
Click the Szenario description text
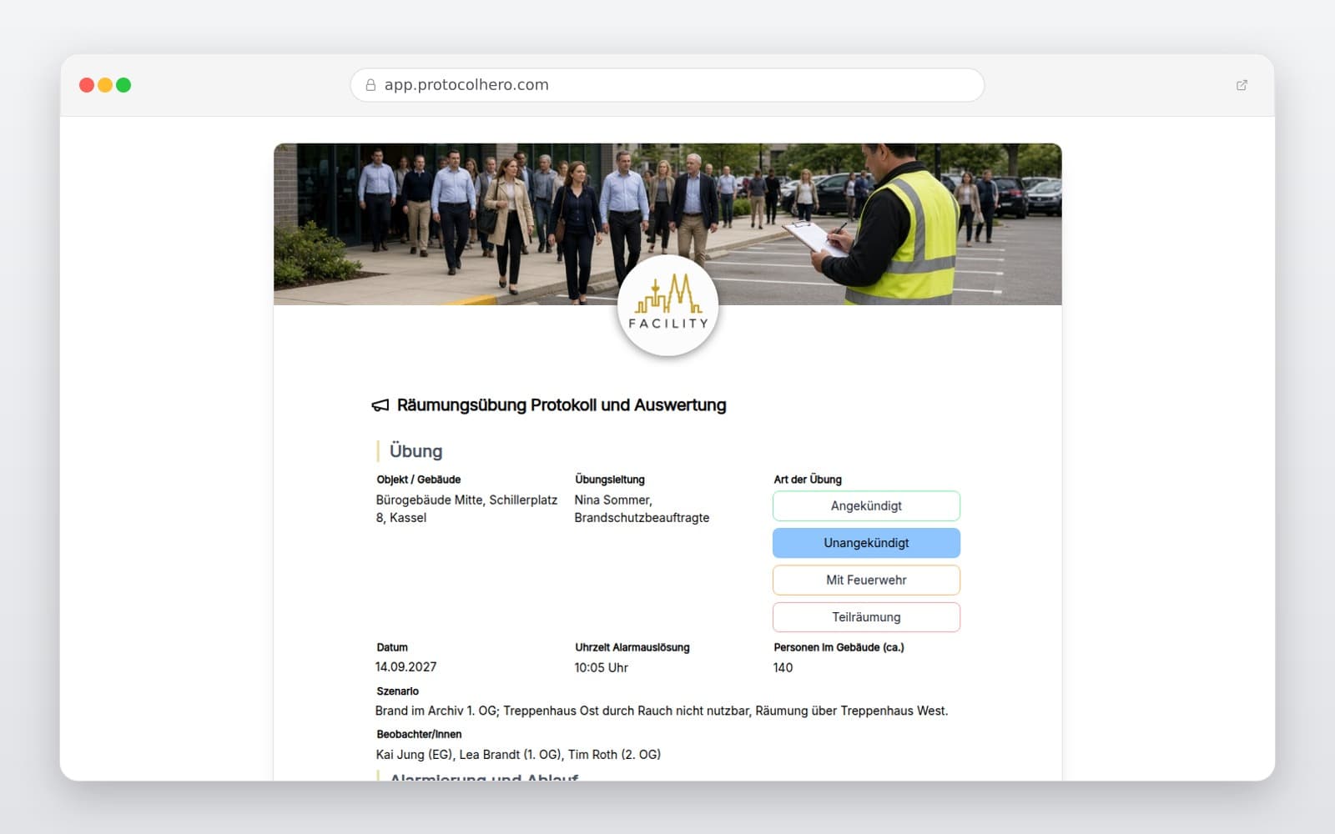662,711
